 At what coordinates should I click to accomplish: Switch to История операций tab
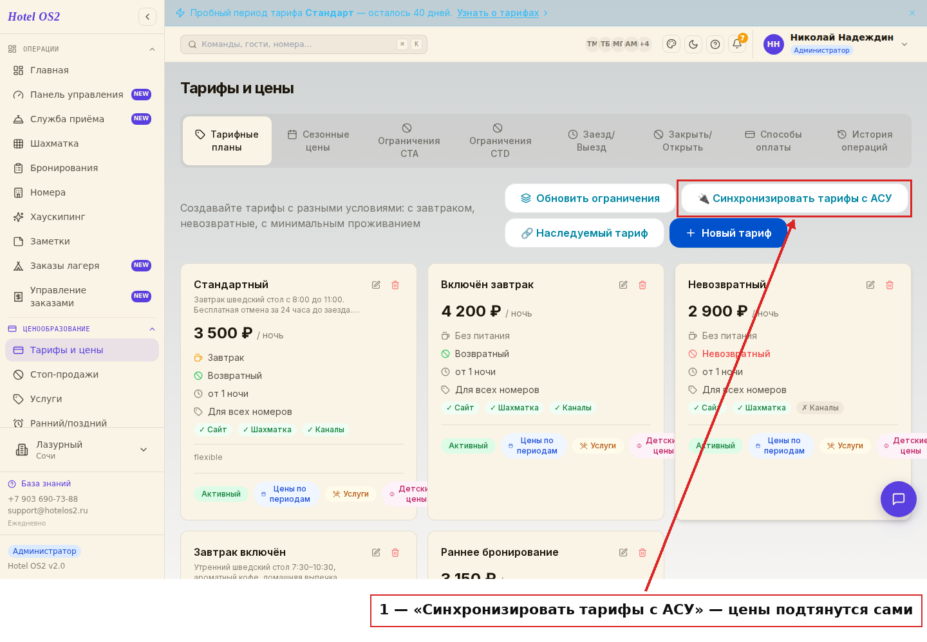[865, 141]
